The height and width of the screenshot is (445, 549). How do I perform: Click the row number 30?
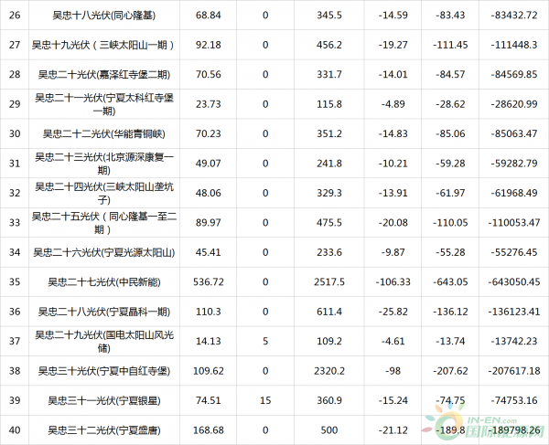(x=15, y=133)
